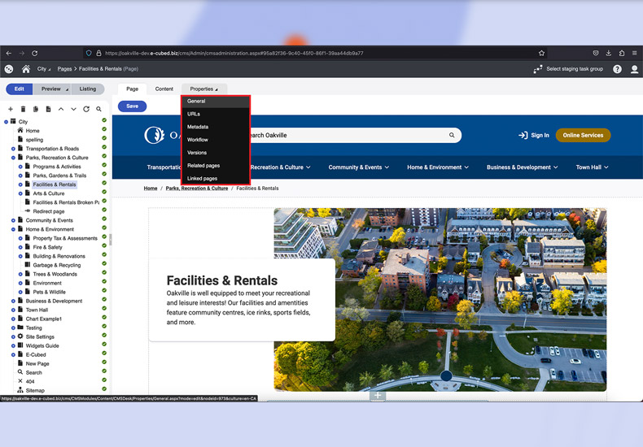This screenshot has height=447, width=643.
Task: Refresh the content tree
Action: pos(86,109)
